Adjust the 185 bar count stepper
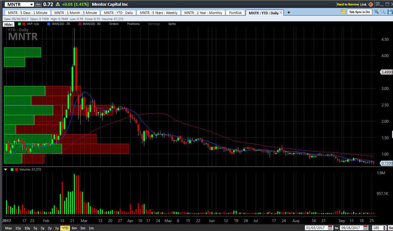 (385, 228)
